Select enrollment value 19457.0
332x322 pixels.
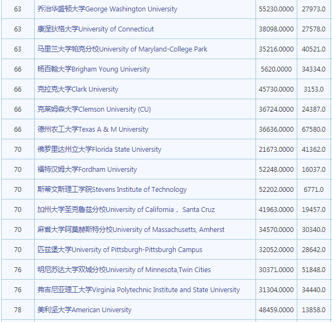tap(314, 210)
